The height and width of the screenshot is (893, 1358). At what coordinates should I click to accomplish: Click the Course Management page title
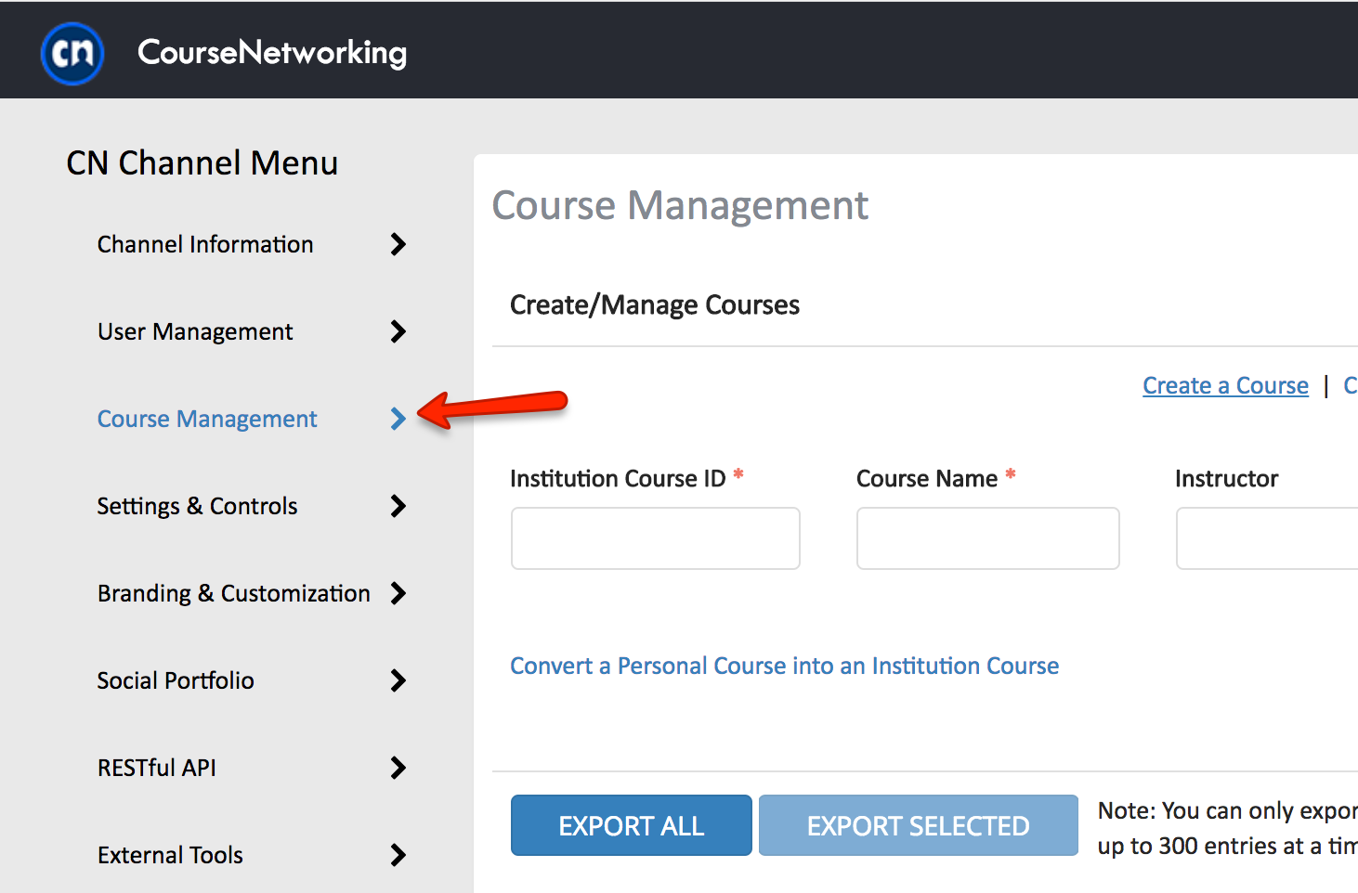[x=680, y=205]
